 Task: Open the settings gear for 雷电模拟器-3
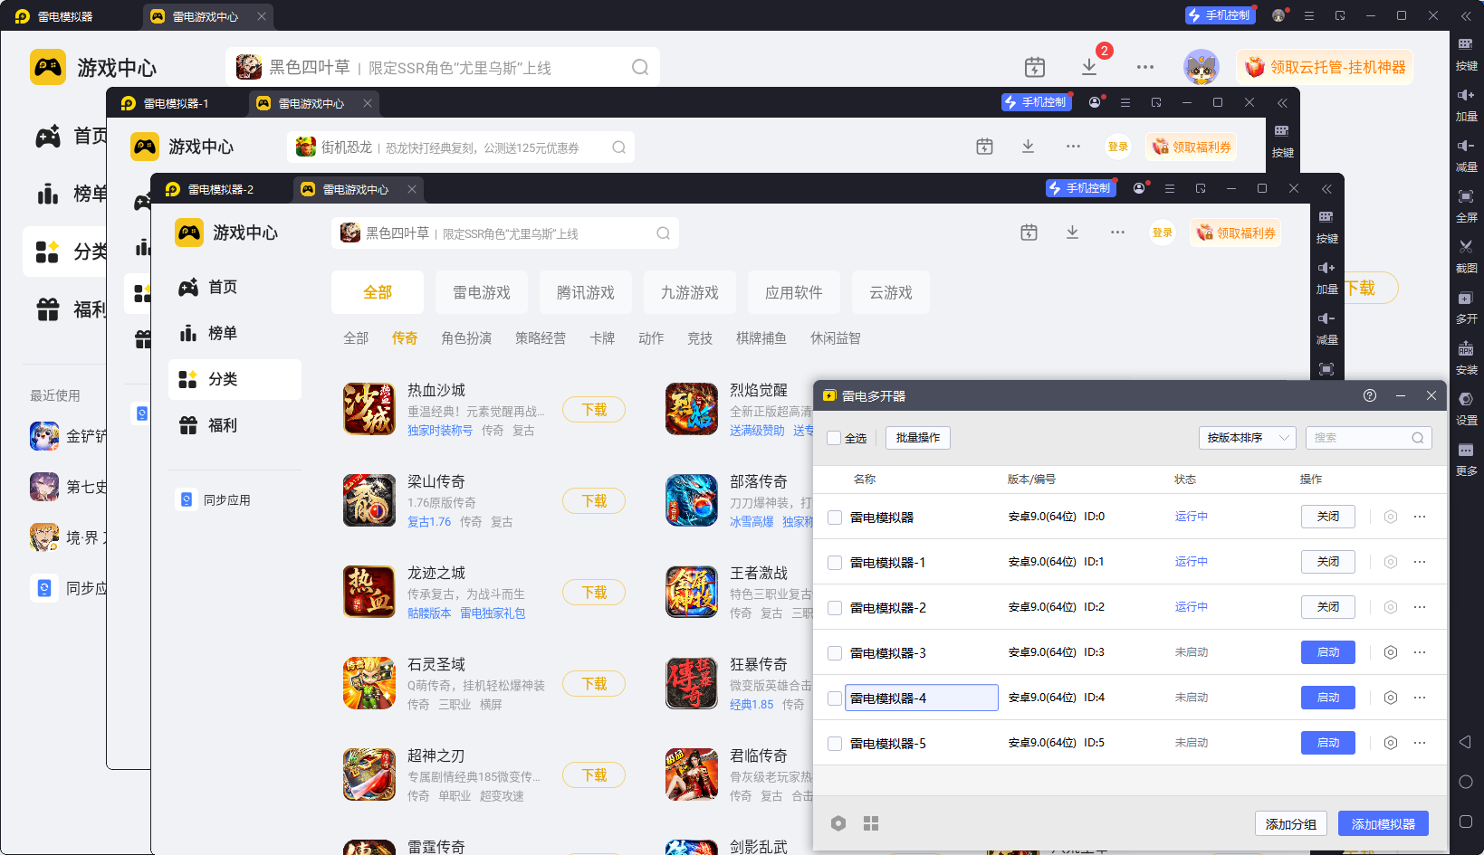pos(1391,652)
